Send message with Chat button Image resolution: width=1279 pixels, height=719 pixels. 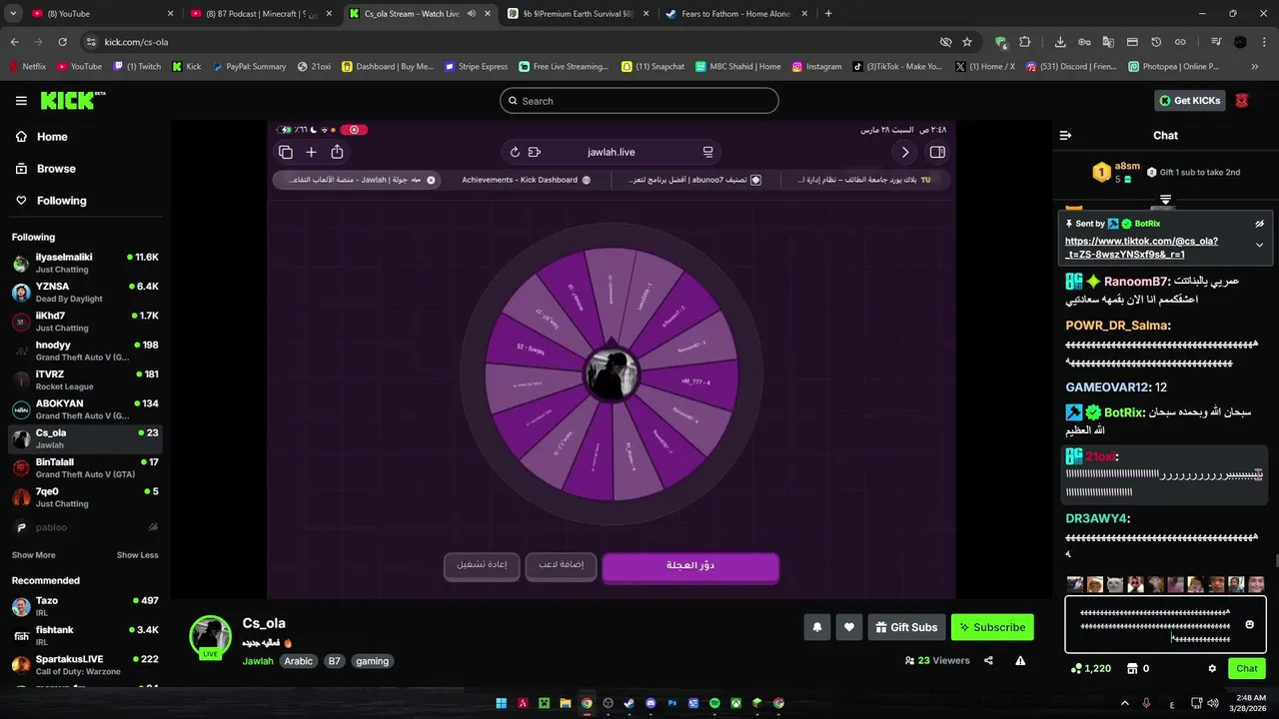pyautogui.click(x=1247, y=669)
